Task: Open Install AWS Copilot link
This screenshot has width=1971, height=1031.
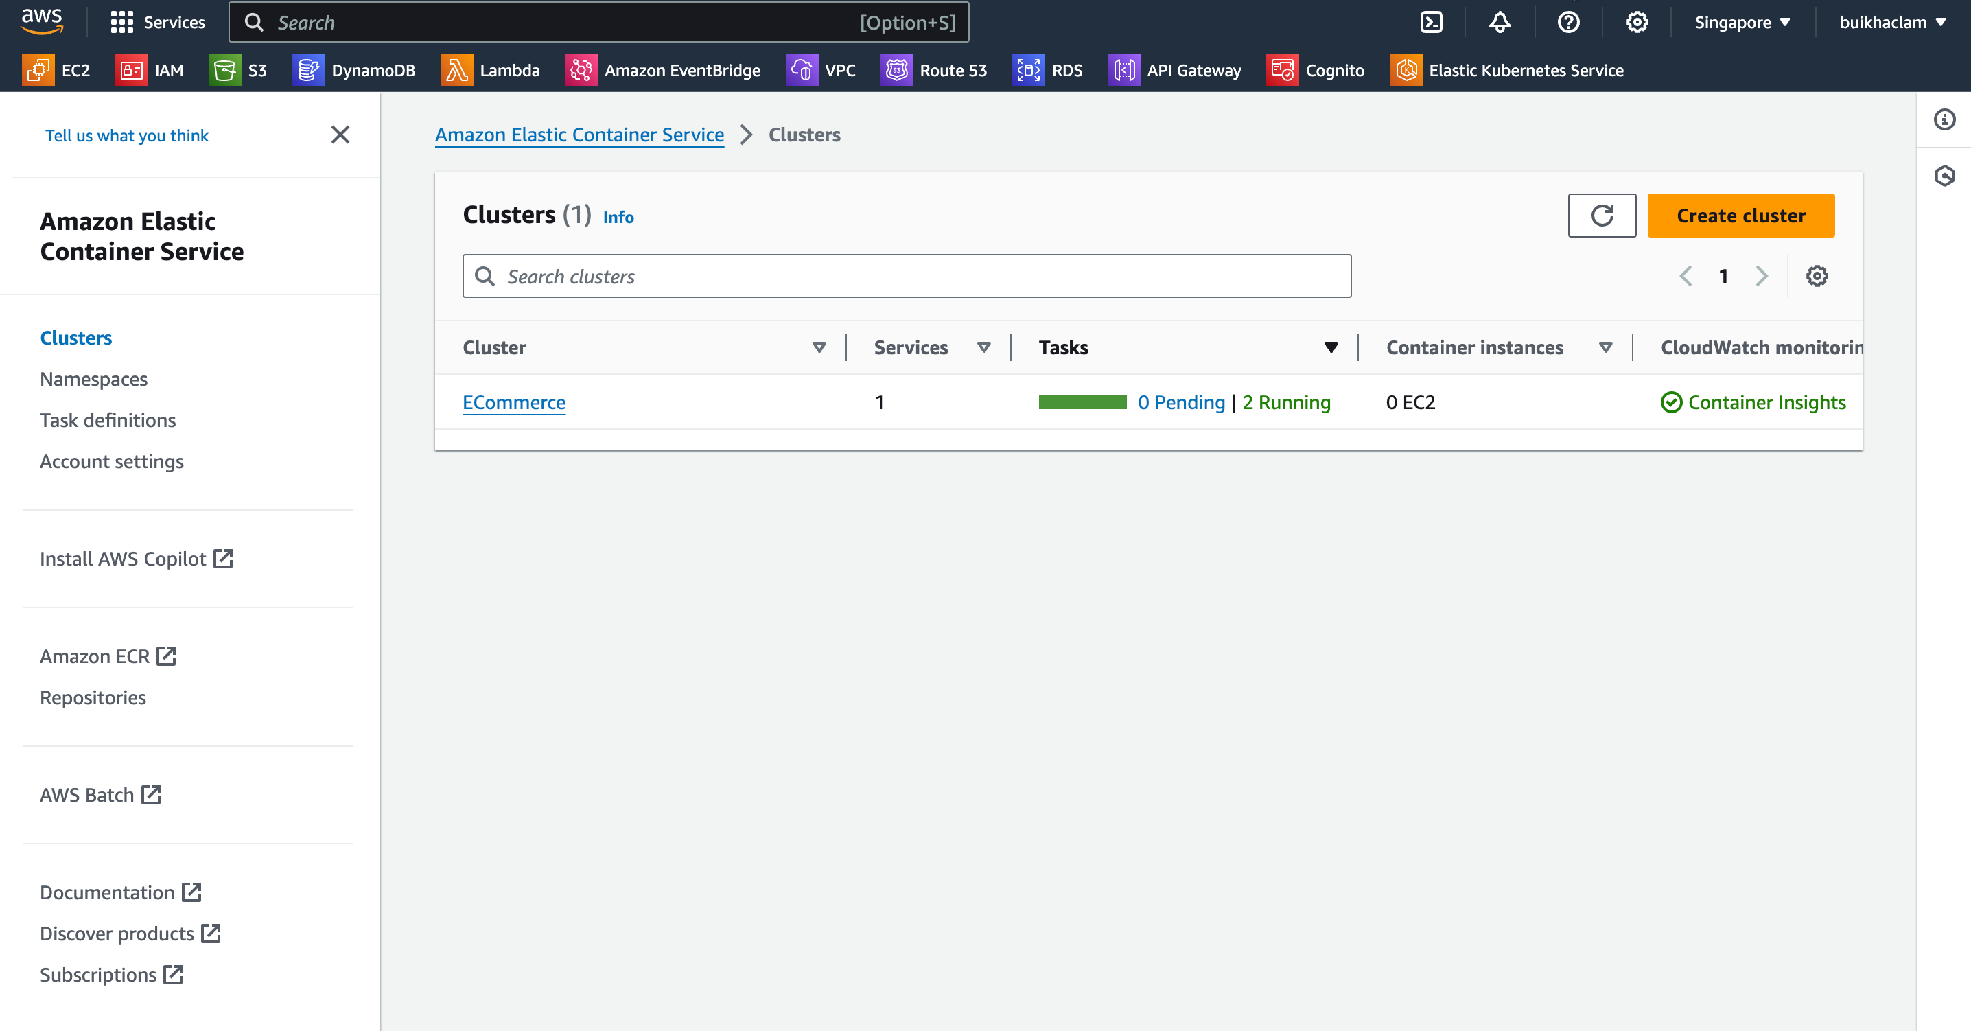Action: (136, 559)
